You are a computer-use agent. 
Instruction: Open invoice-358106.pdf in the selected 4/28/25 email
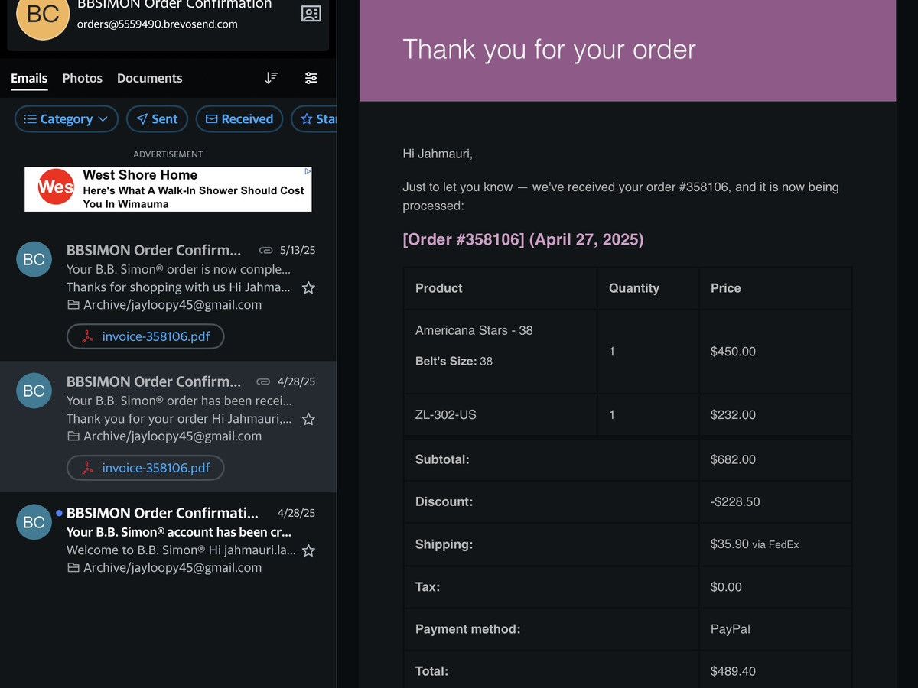(x=145, y=468)
